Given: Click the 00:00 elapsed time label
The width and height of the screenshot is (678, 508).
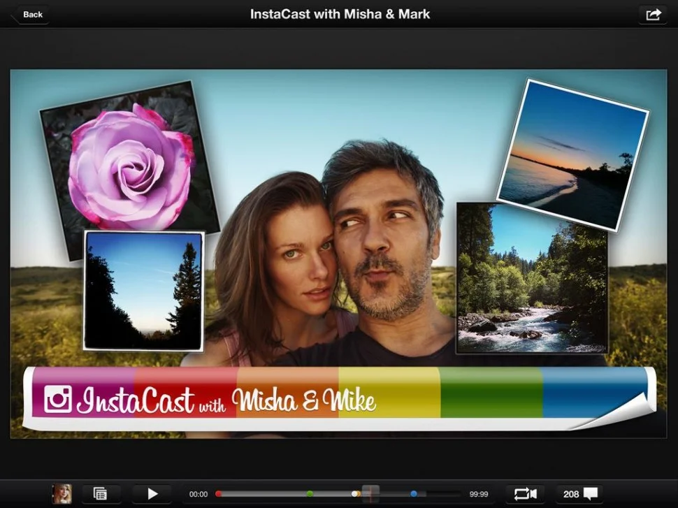Looking at the screenshot, I should [199, 494].
